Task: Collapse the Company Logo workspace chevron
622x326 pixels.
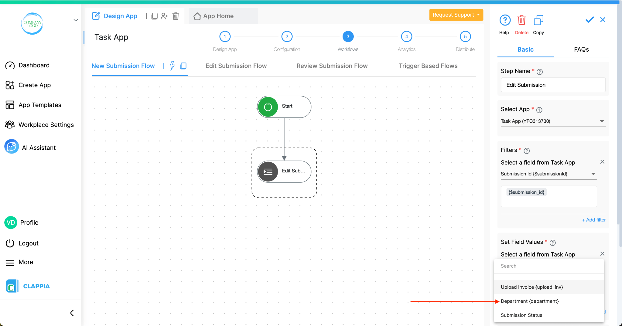Action: tap(75, 20)
